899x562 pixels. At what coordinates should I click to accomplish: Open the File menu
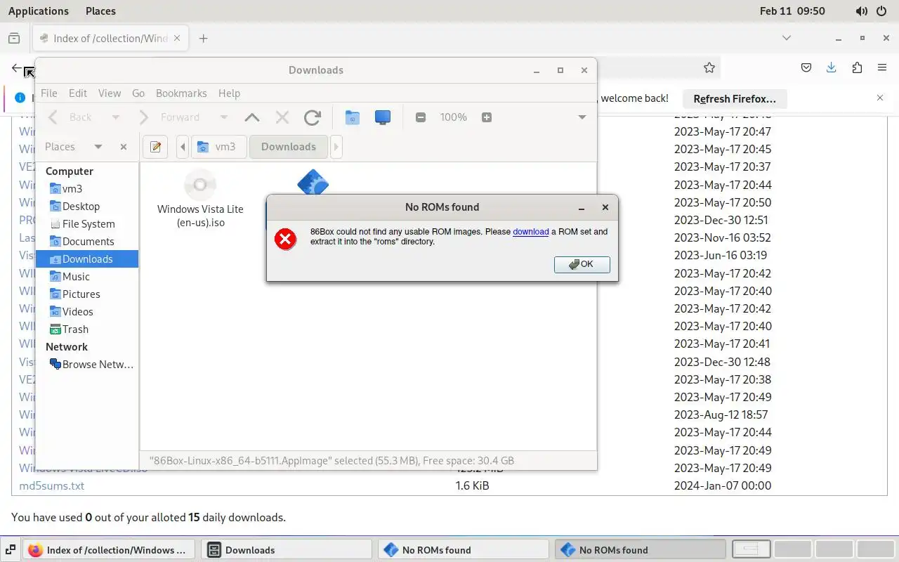pos(49,93)
